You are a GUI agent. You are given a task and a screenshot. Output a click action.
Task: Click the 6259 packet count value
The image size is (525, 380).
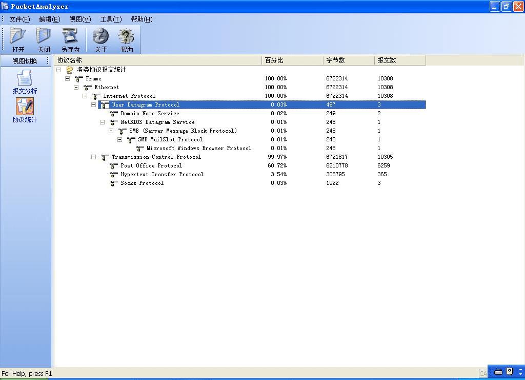[383, 165]
